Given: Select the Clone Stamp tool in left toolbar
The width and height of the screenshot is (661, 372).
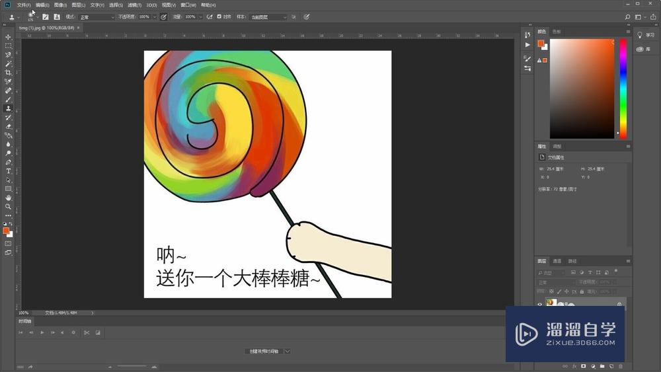Looking at the screenshot, I should 8,108.
